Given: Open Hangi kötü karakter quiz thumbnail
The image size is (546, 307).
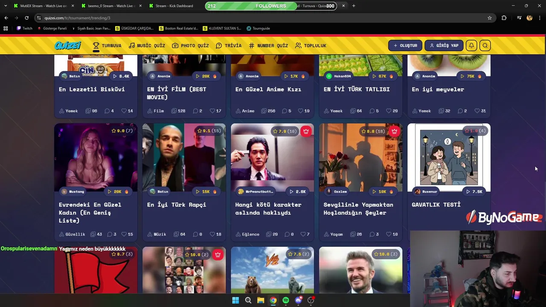Looking at the screenshot, I should pyautogui.click(x=272, y=158).
